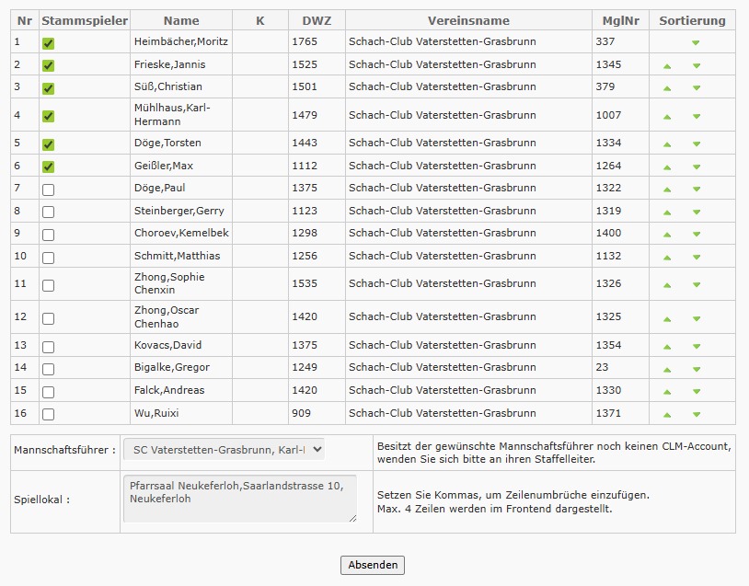
Task: Tick Stammspieler box for Choroev, Kemelbek
Action: (48, 235)
